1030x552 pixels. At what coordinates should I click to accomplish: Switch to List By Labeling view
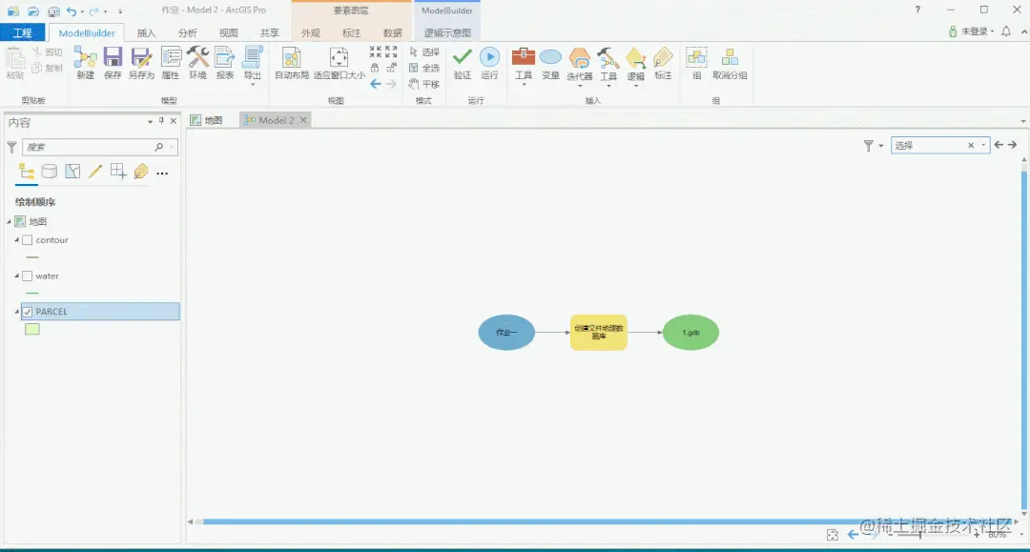[x=140, y=172]
